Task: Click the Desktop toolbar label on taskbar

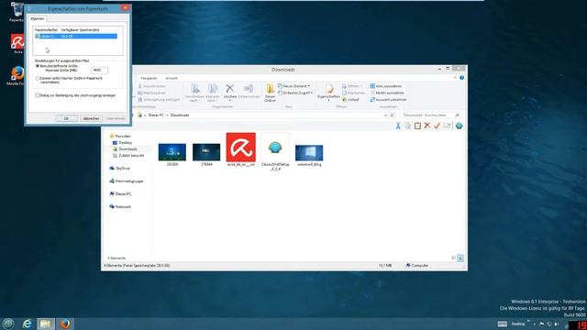Action: click(x=518, y=324)
